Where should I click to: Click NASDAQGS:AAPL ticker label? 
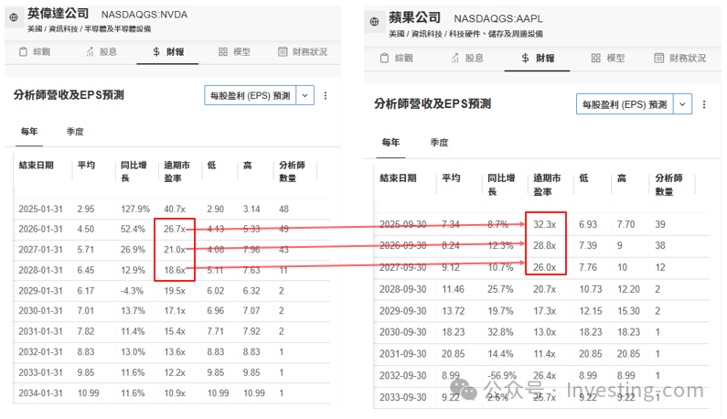tap(498, 18)
